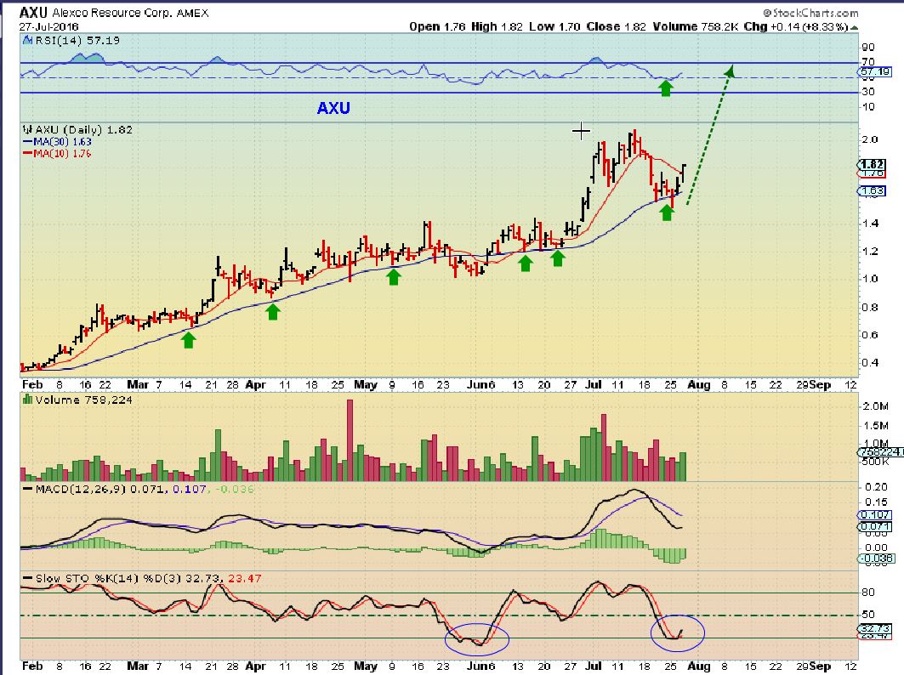This screenshot has width=904, height=675.
Task: Click Feb on the price panel's date axis
Action: coord(32,384)
